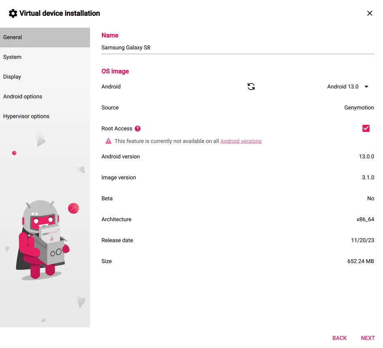Click the Architecture value x86_64
The width and height of the screenshot is (383, 348).
pyautogui.click(x=365, y=220)
